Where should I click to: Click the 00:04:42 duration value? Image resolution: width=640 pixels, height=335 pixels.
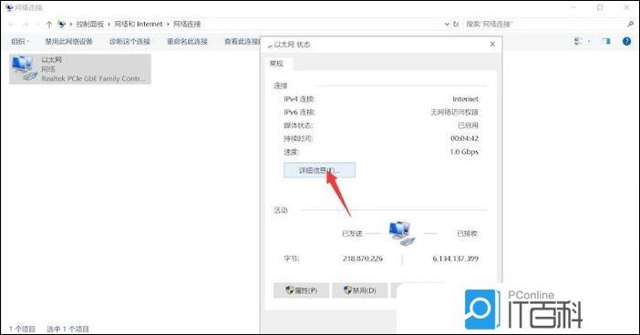[x=464, y=138]
